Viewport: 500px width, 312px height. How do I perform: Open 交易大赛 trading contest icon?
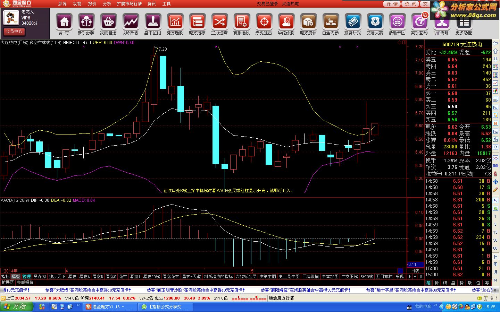coord(375,22)
